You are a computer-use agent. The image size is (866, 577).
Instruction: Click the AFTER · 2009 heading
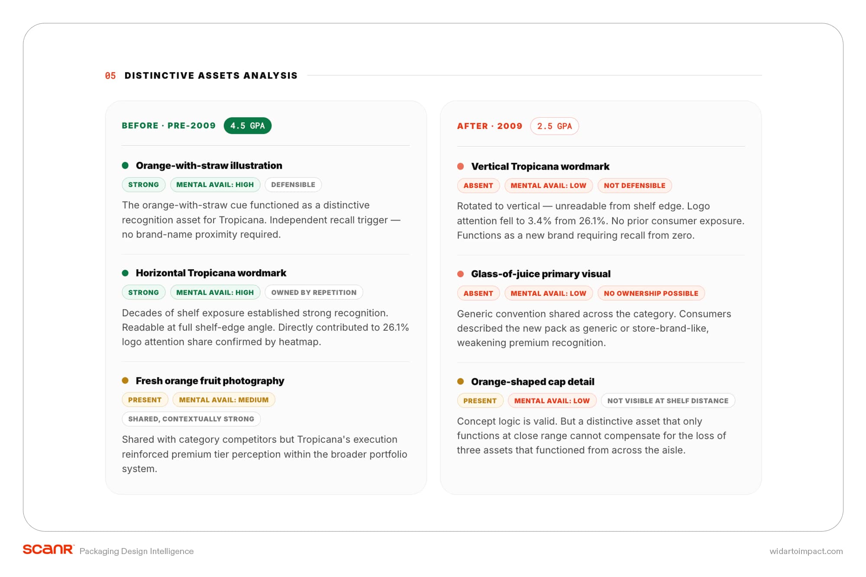tap(490, 126)
